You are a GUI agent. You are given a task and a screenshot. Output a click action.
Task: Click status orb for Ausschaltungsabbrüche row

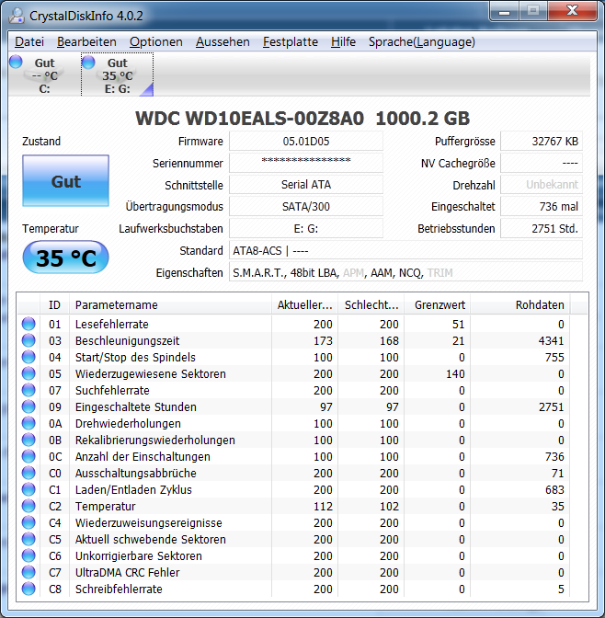tap(29, 473)
